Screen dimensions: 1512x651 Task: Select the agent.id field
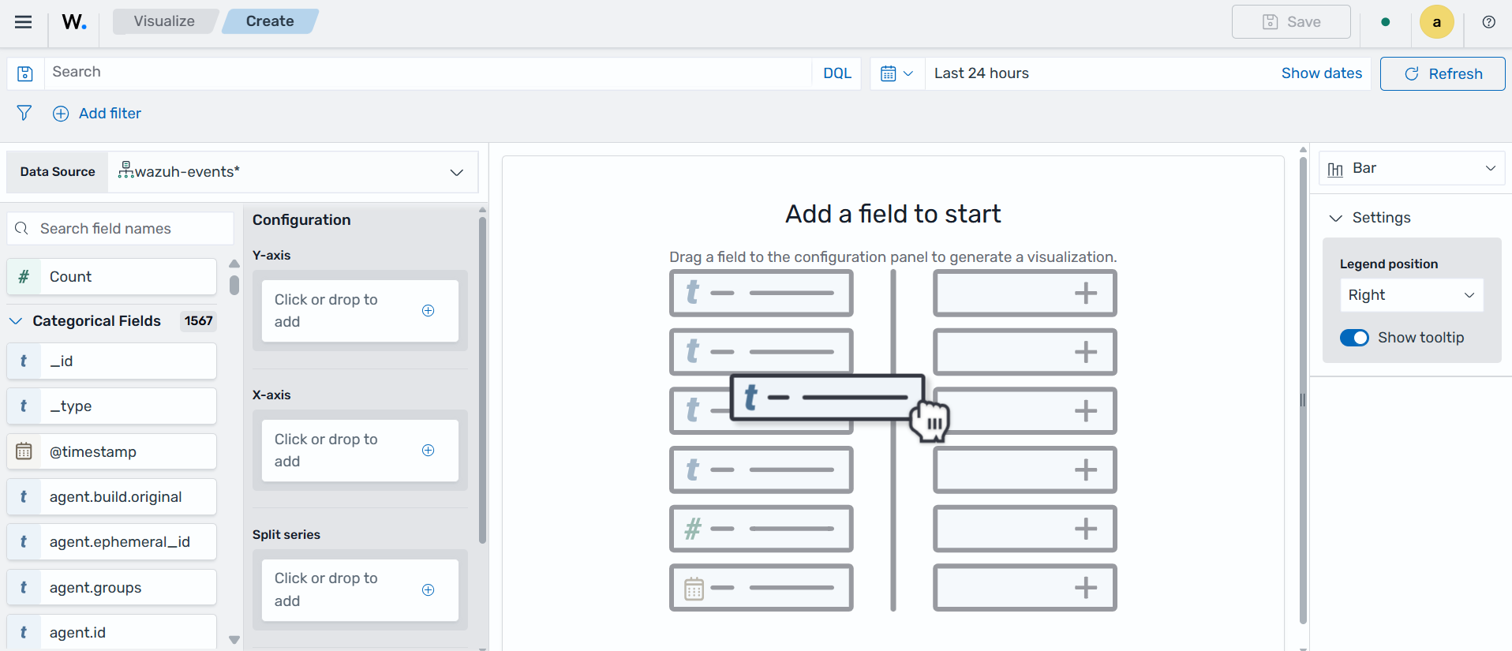(111, 633)
